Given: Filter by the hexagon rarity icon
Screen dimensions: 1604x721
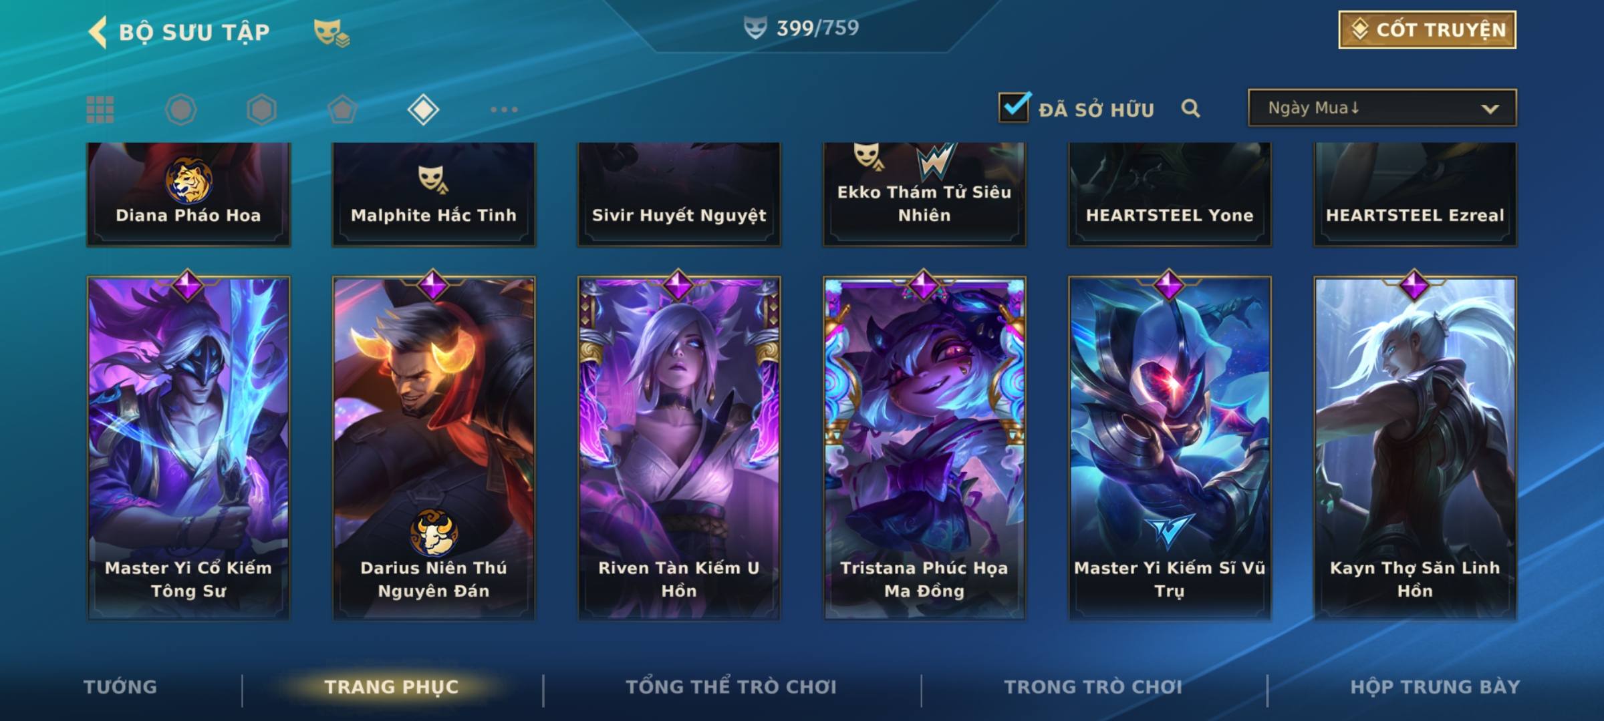Looking at the screenshot, I should pyautogui.click(x=261, y=109).
